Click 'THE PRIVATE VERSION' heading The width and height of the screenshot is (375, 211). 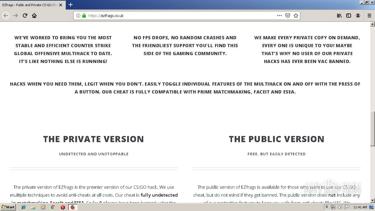(x=93, y=139)
